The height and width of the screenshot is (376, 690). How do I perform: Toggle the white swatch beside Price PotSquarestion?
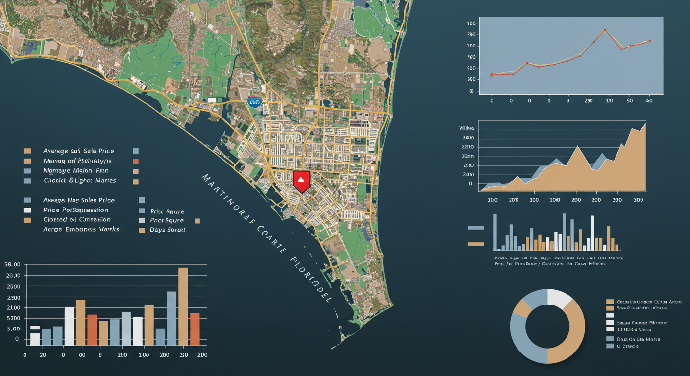[27, 210]
